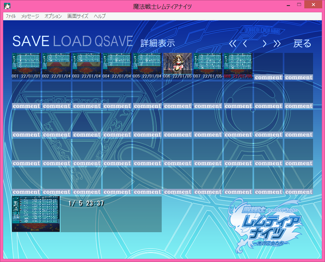Go to next page with single-right arrow
The image size is (325, 262).
(x=264, y=44)
